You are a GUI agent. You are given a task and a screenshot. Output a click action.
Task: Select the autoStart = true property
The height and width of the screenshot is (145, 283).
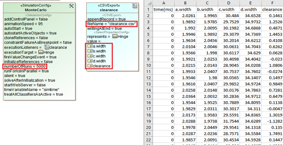(18, 29)
